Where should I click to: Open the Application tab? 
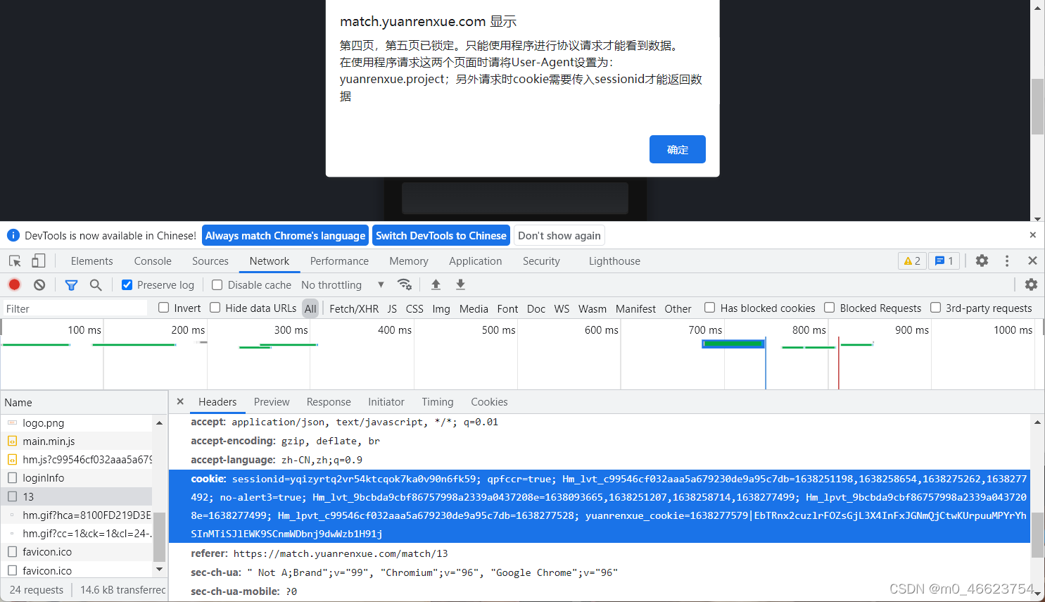(476, 261)
